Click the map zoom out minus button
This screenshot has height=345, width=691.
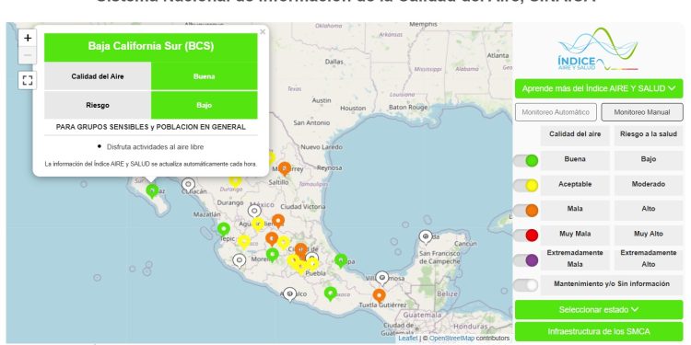[x=28, y=55]
